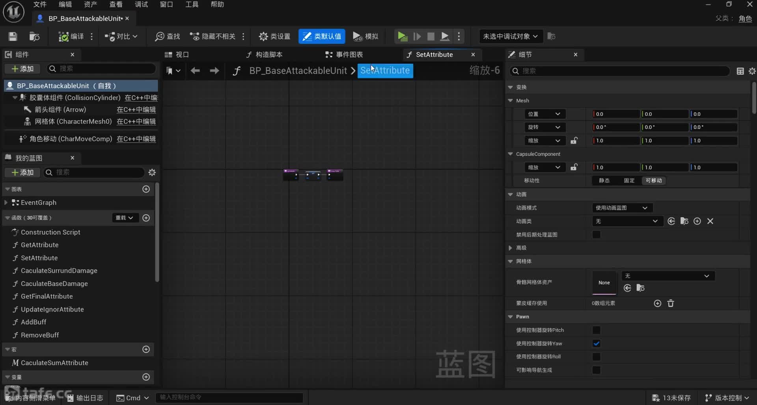Add a new function with plus icon
Screen dimensions: 757x405
(x=146, y=218)
